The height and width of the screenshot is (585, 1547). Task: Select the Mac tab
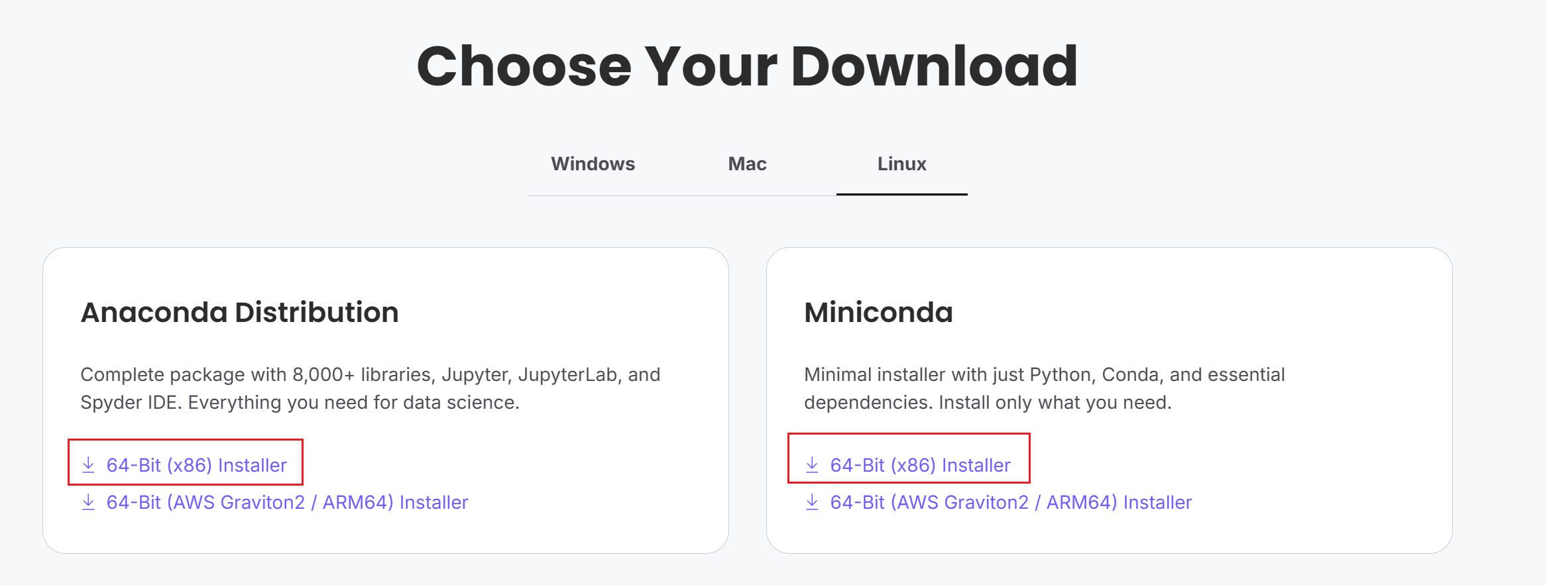[747, 164]
